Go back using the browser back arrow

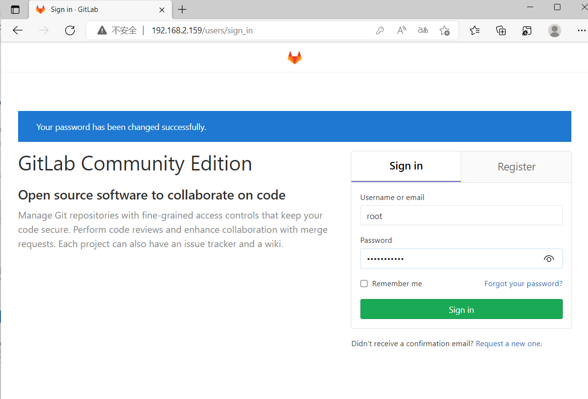[x=18, y=30]
